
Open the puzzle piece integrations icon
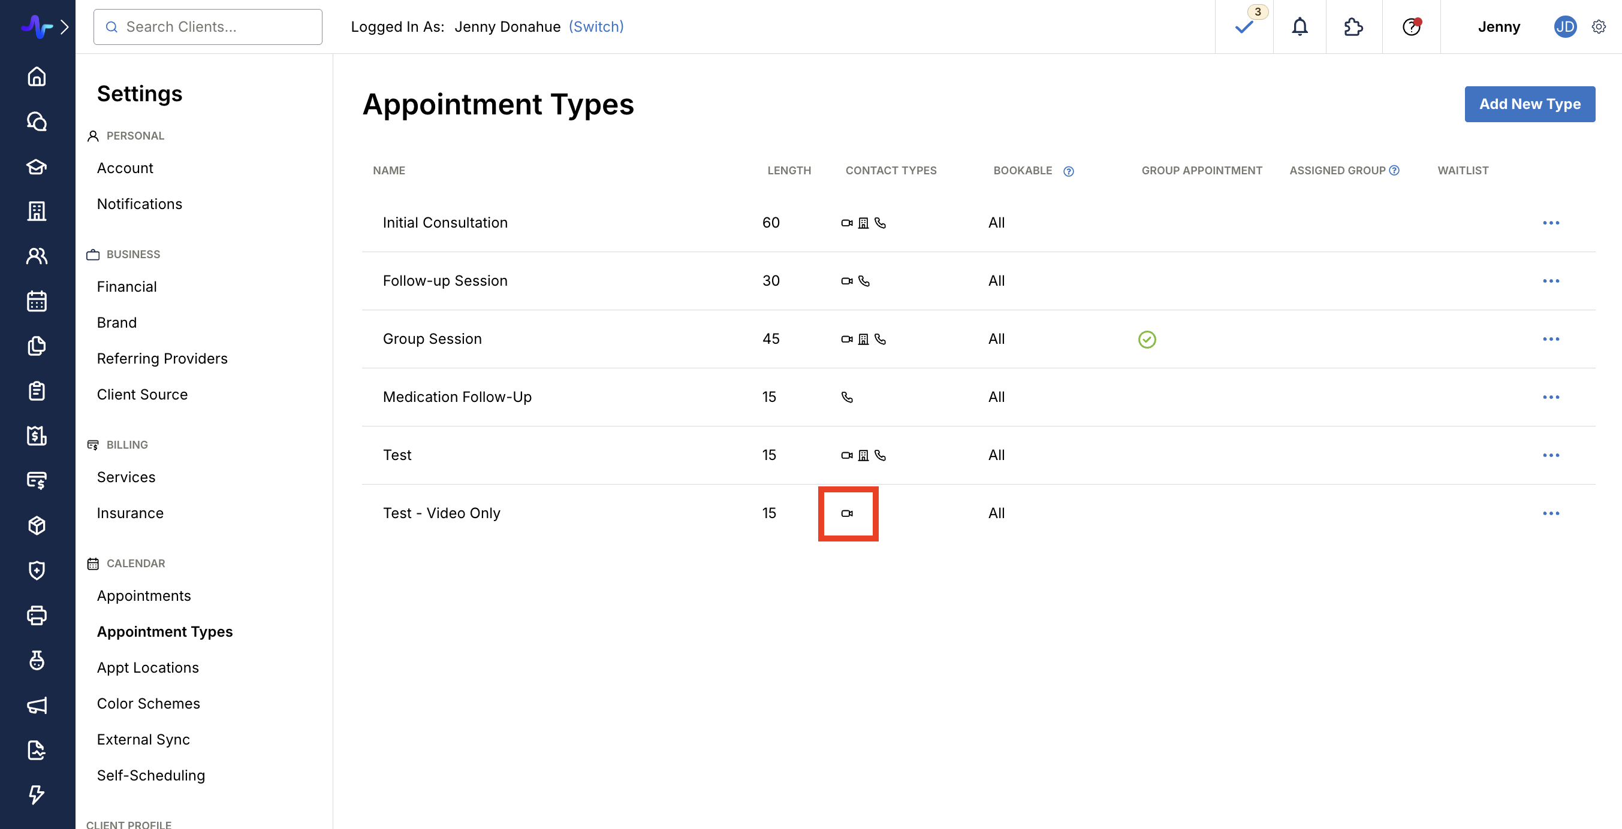(x=1354, y=26)
